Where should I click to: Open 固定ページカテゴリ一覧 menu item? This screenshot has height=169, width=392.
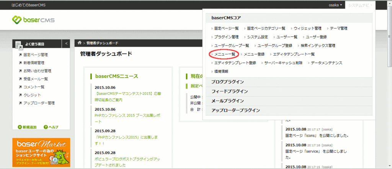point(266,28)
